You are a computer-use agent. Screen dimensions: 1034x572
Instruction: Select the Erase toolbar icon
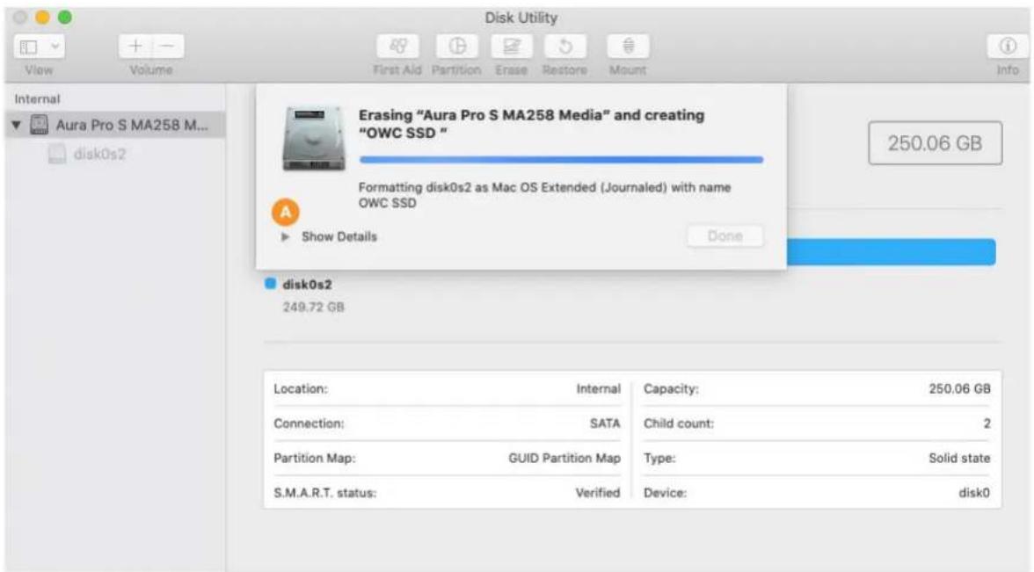click(511, 46)
